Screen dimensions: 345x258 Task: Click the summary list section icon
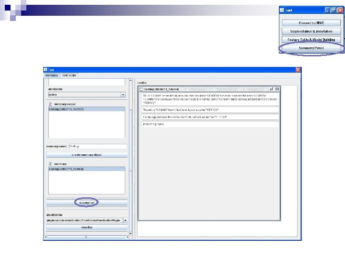click(x=50, y=164)
